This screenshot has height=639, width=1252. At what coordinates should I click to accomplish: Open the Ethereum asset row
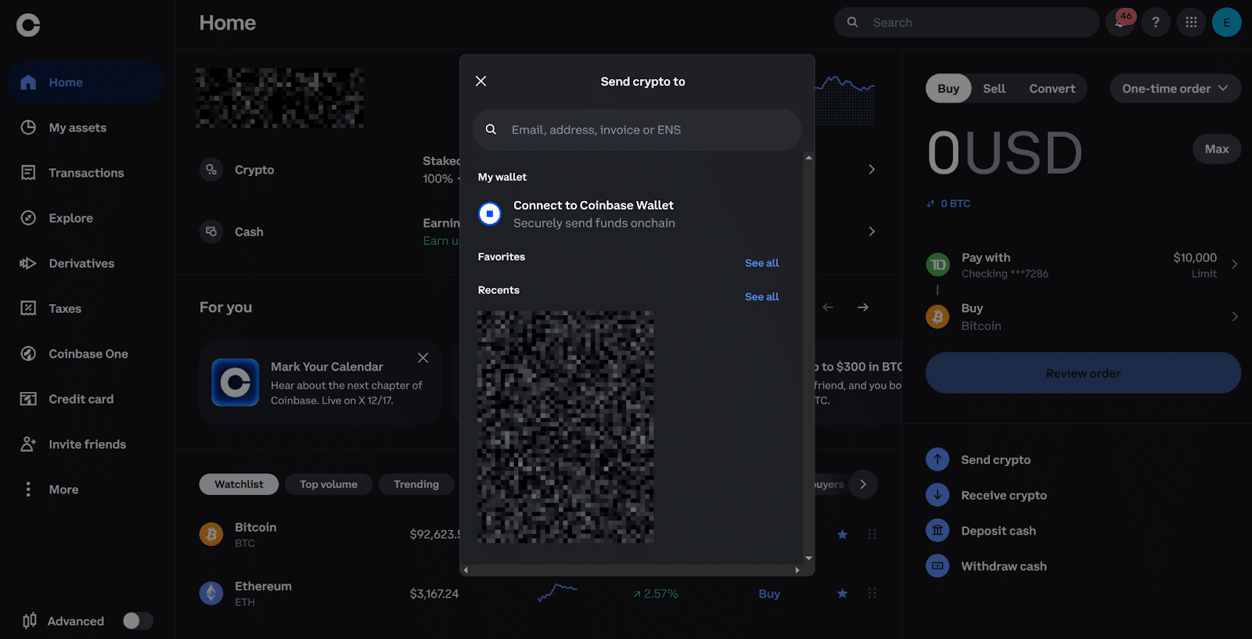tap(538, 594)
